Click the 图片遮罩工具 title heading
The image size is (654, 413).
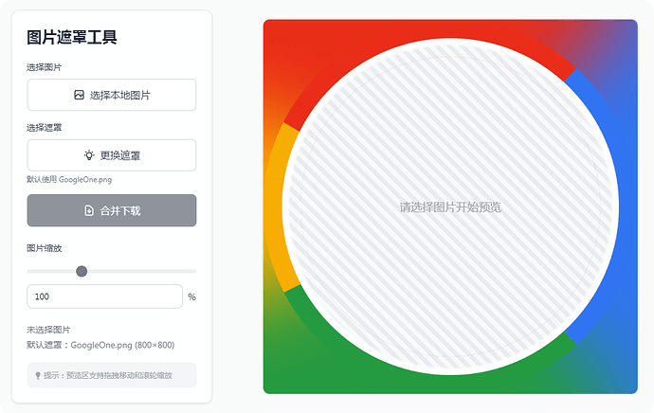[x=72, y=37]
